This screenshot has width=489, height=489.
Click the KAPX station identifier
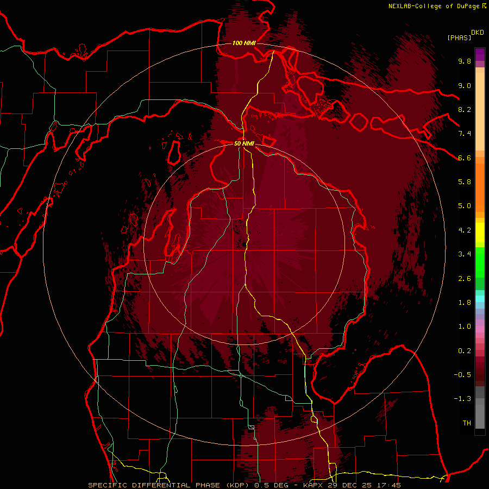pos(313,485)
